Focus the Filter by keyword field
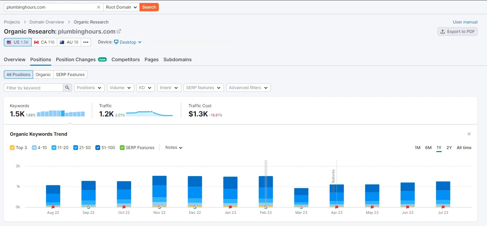This screenshot has height=226, width=487. 33,88
